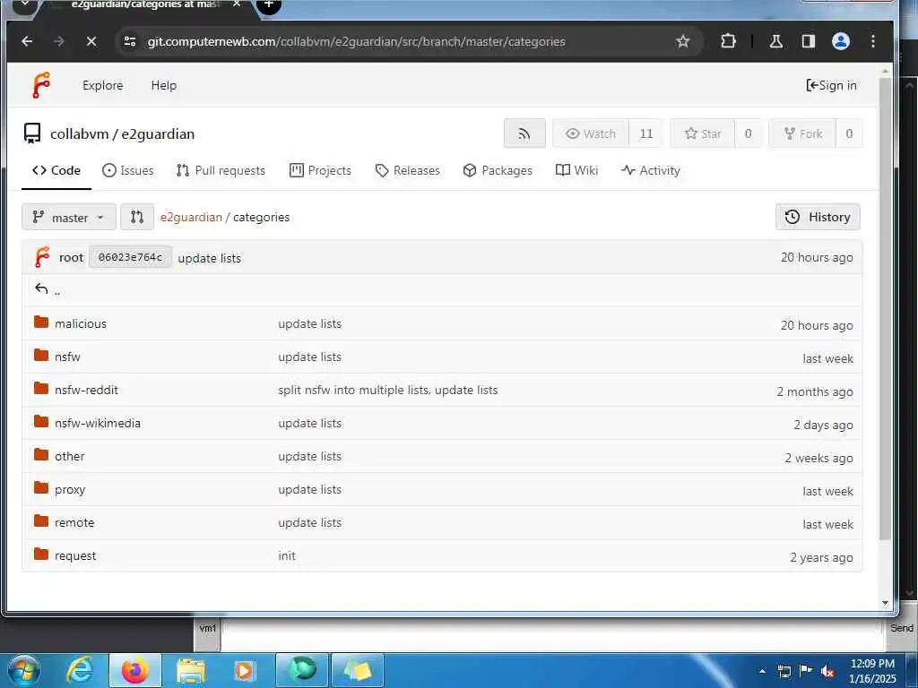This screenshot has height=688, width=918.
Task: Open the Pull requests tab
Action: point(221,171)
